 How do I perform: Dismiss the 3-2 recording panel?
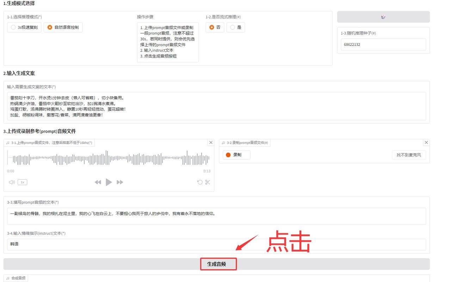(x=426, y=142)
